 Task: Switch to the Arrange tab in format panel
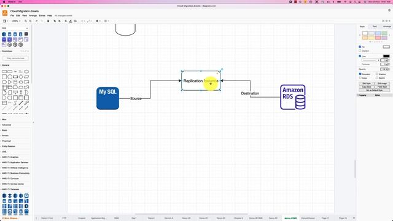[x=387, y=26]
